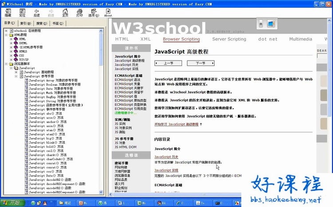The height and width of the screenshot is (207, 333).
Task: Collapse the HTML教程 tree folder
Action: pos(6,34)
